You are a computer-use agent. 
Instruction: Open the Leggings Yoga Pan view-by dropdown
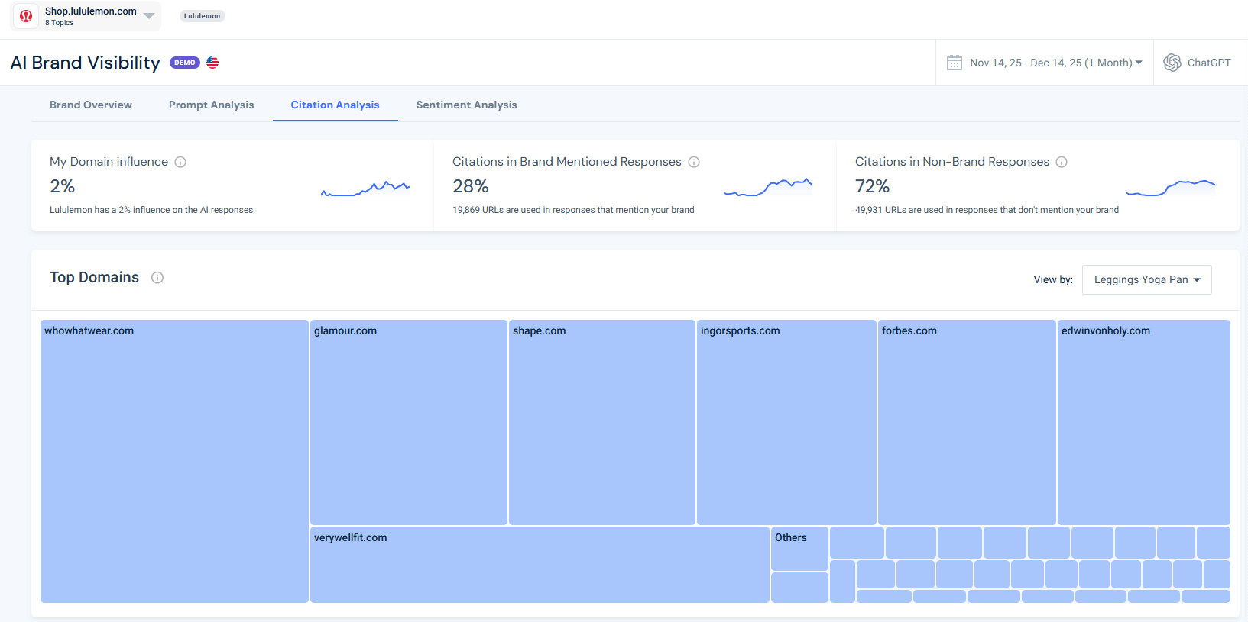[1146, 280]
